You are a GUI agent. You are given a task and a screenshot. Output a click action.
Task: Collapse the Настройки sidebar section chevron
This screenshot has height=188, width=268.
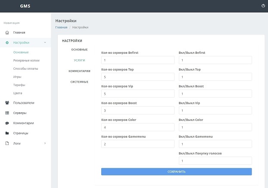click(45, 43)
